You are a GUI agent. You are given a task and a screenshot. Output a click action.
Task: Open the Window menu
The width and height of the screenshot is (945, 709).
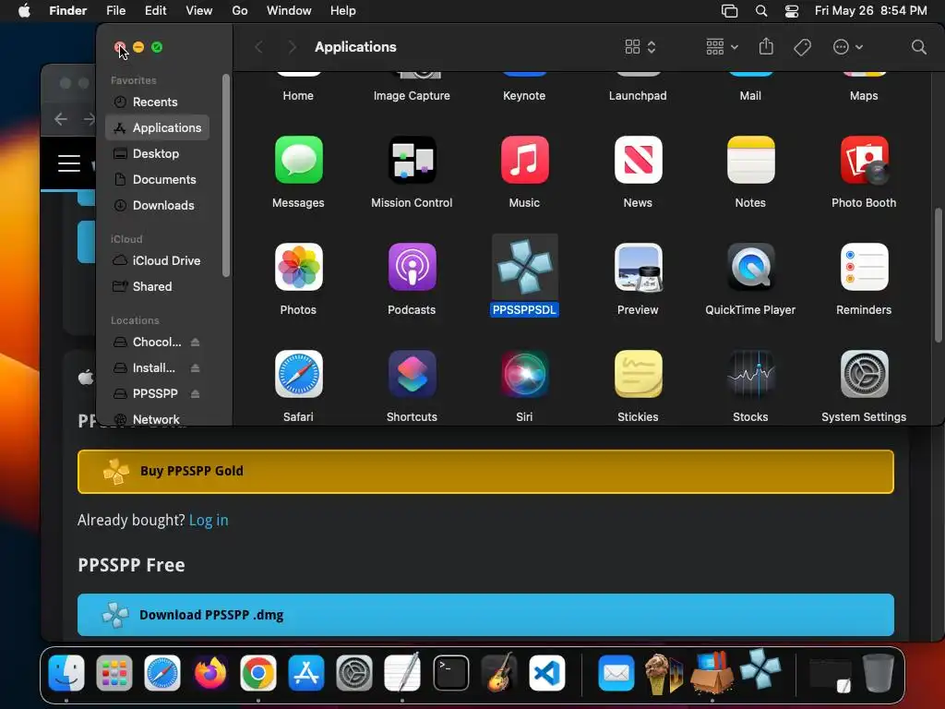[x=289, y=11]
